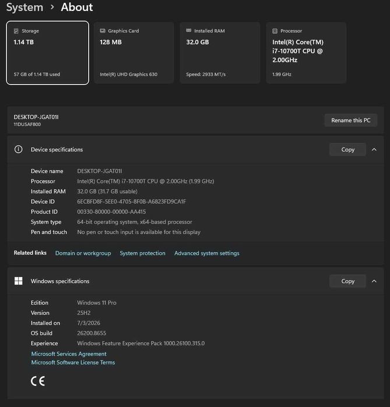Click the CE marking icon
The image size is (390, 407).
tap(38, 381)
